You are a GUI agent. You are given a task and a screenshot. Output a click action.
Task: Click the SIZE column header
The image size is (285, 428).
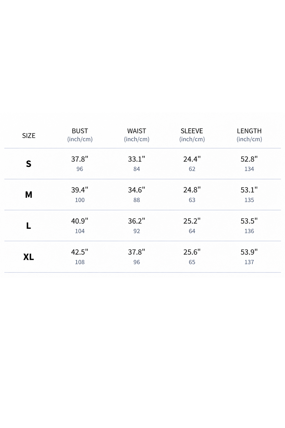[x=29, y=136]
